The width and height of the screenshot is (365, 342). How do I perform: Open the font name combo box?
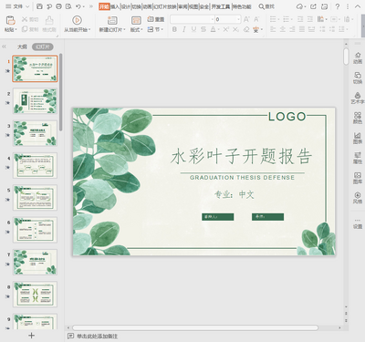193,19
